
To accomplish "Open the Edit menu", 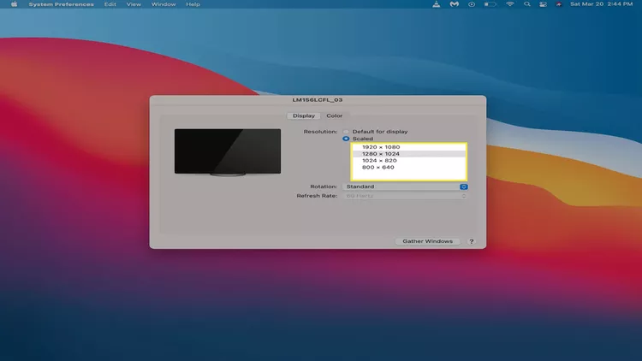I will (110, 4).
